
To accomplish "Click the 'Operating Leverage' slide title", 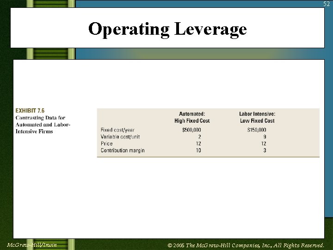I will (x=167, y=29).
